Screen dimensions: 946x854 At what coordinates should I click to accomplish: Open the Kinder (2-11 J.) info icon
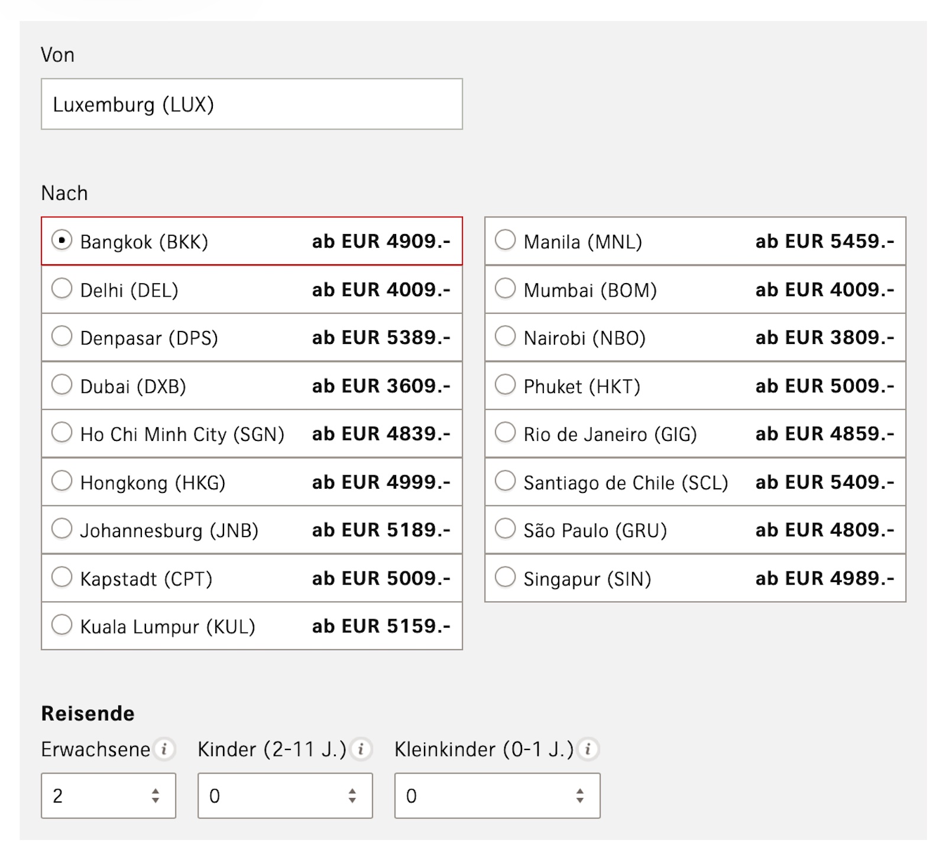click(x=361, y=749)
